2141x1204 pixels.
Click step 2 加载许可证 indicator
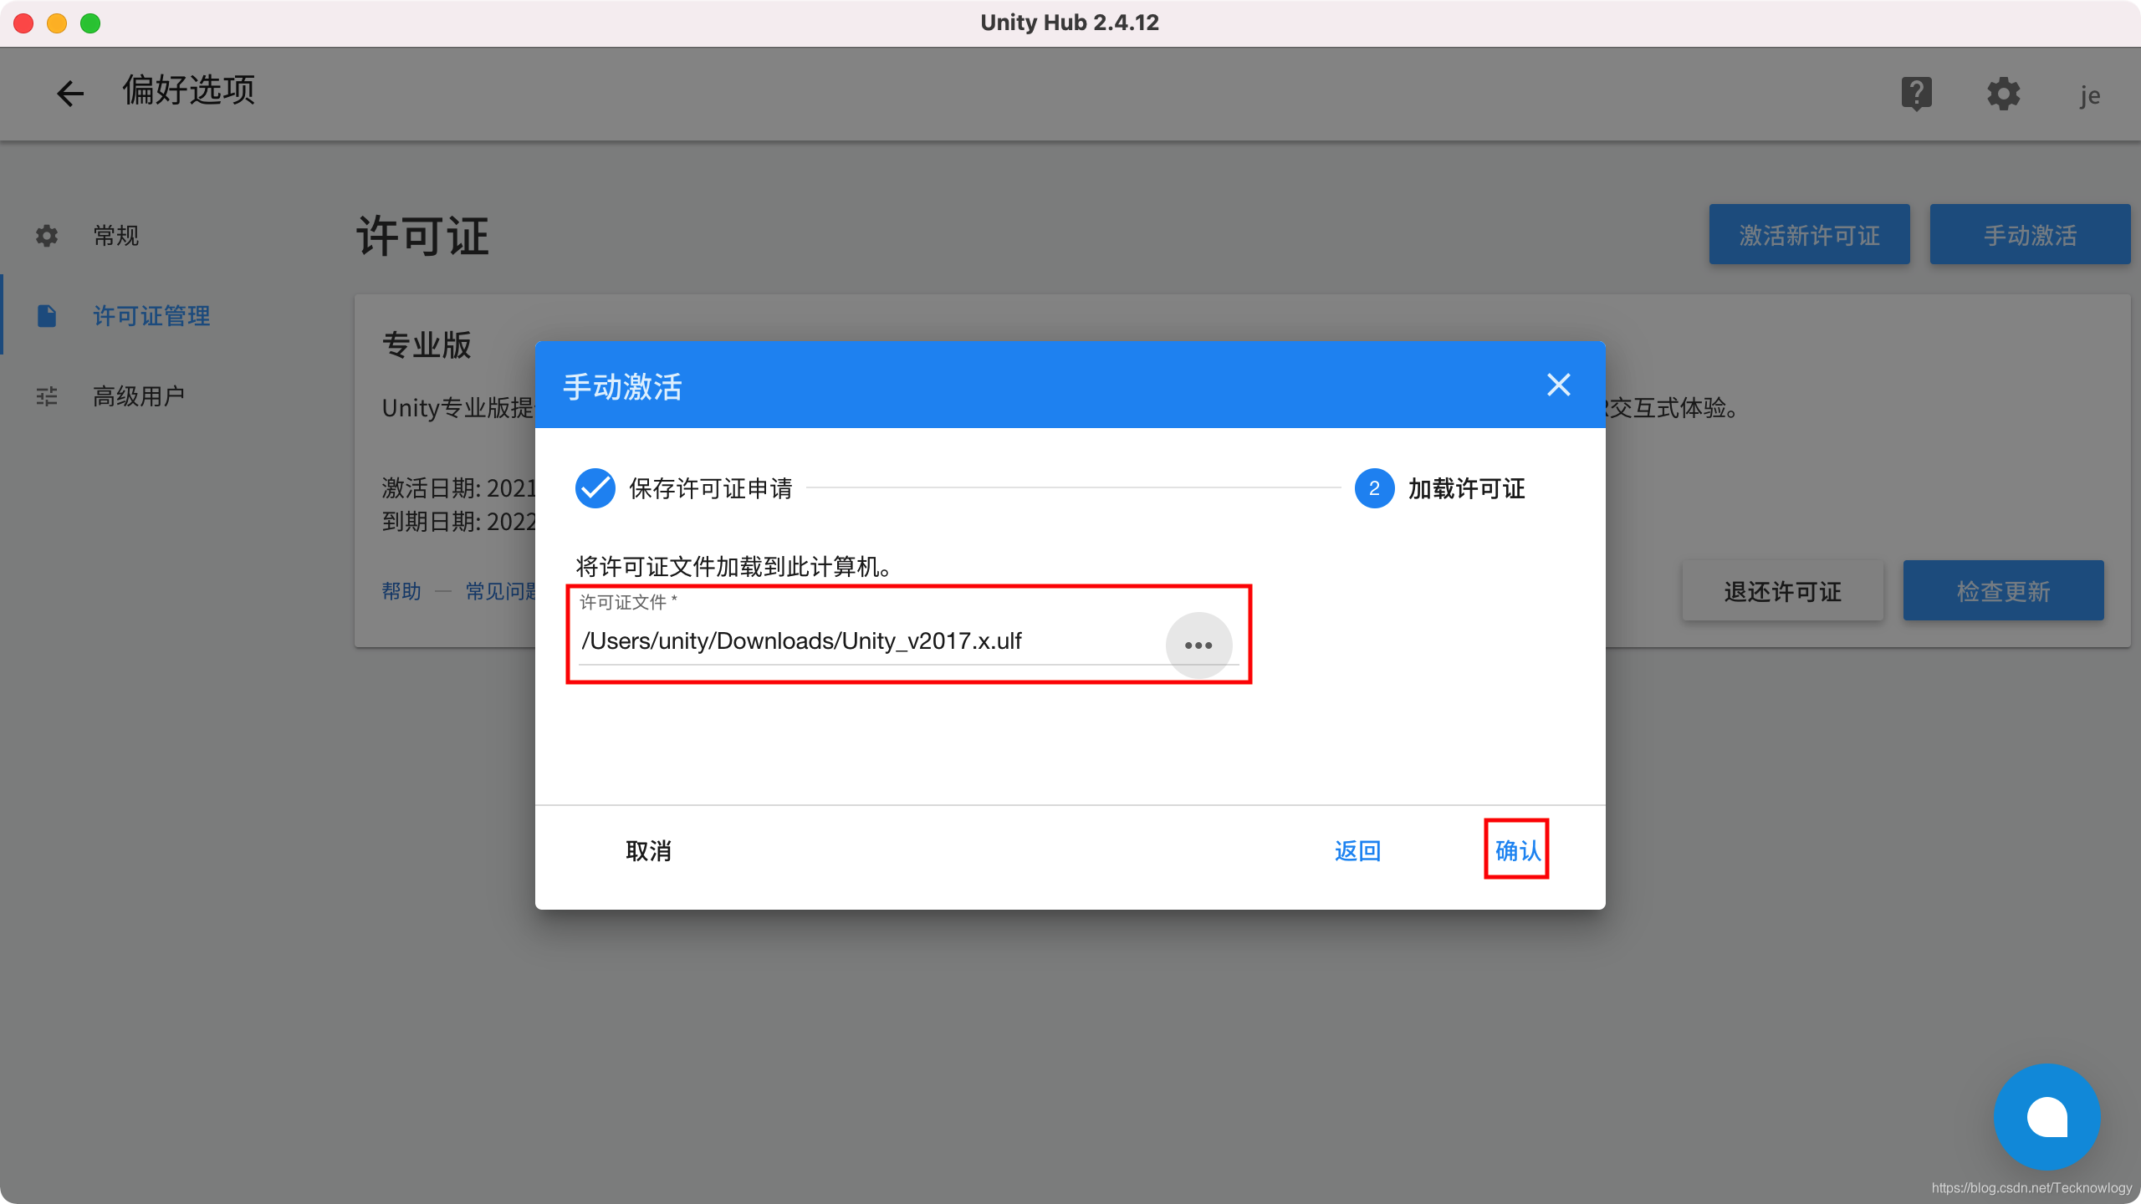(1374, 488)
